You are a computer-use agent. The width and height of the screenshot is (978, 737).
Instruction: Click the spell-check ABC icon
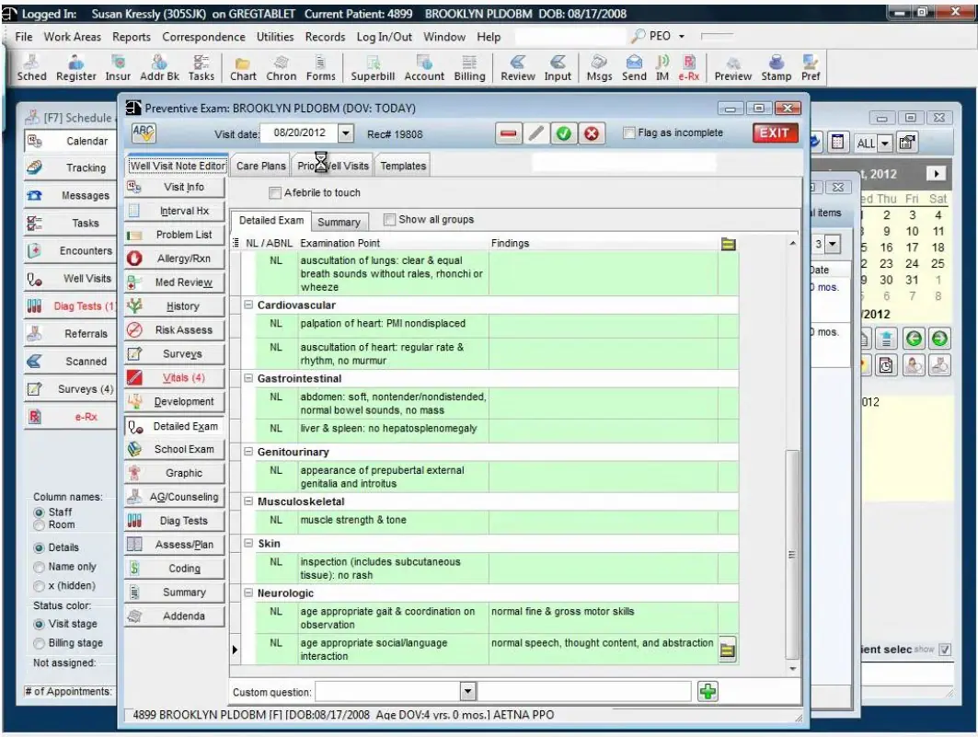(144, 132)
